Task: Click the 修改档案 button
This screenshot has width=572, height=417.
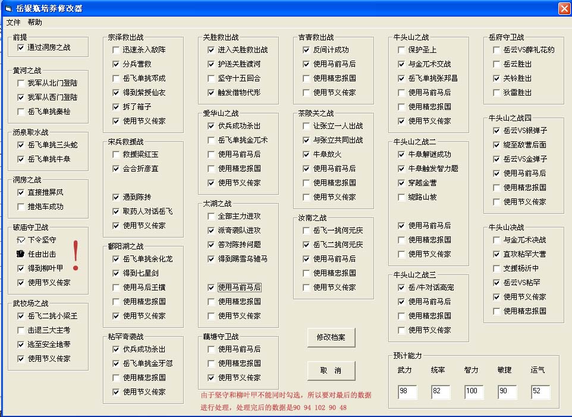Action: coord(331,337)
